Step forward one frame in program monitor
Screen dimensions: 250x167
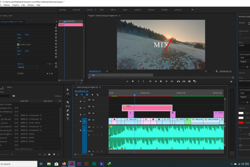pos(166,81)
